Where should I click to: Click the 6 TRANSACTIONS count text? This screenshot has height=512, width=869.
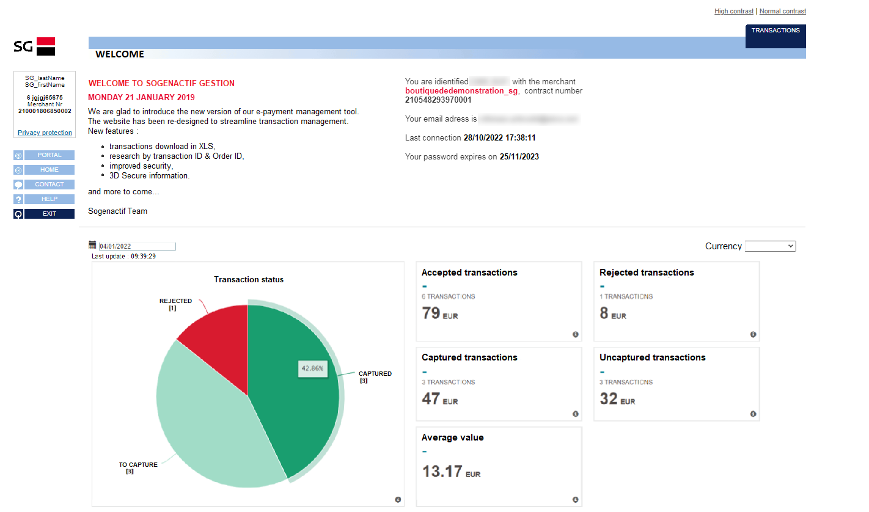[x=449, y=296]
